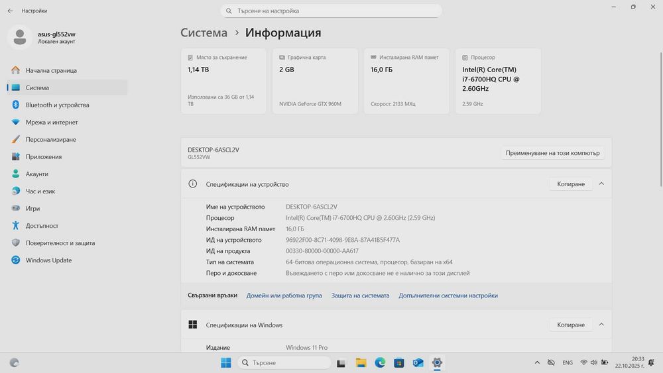Switch ENG input language indicator
663x373 pixels.
tap(568, 362)
